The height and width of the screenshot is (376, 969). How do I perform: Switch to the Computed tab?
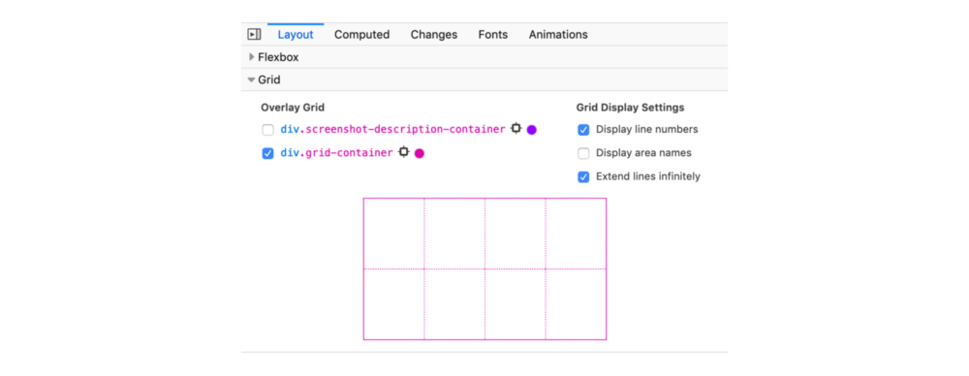click(362, 35)
